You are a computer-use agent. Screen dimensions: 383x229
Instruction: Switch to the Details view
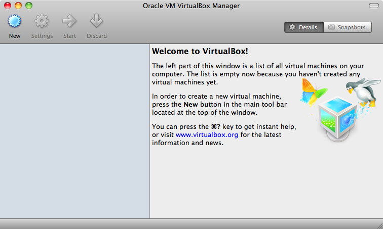tap(304, 27)
